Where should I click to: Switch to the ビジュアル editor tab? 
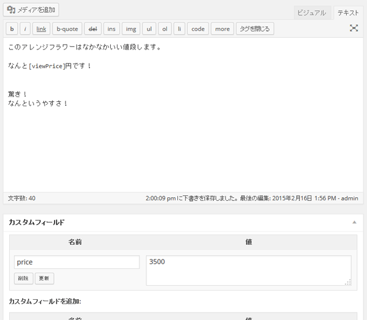pos(311,13)
